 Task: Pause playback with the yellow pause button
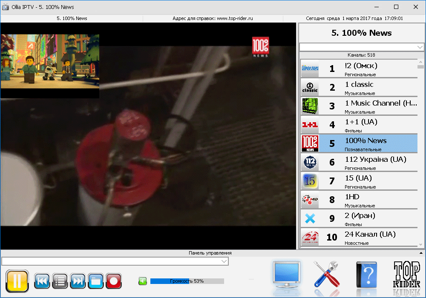click(17, 281)
